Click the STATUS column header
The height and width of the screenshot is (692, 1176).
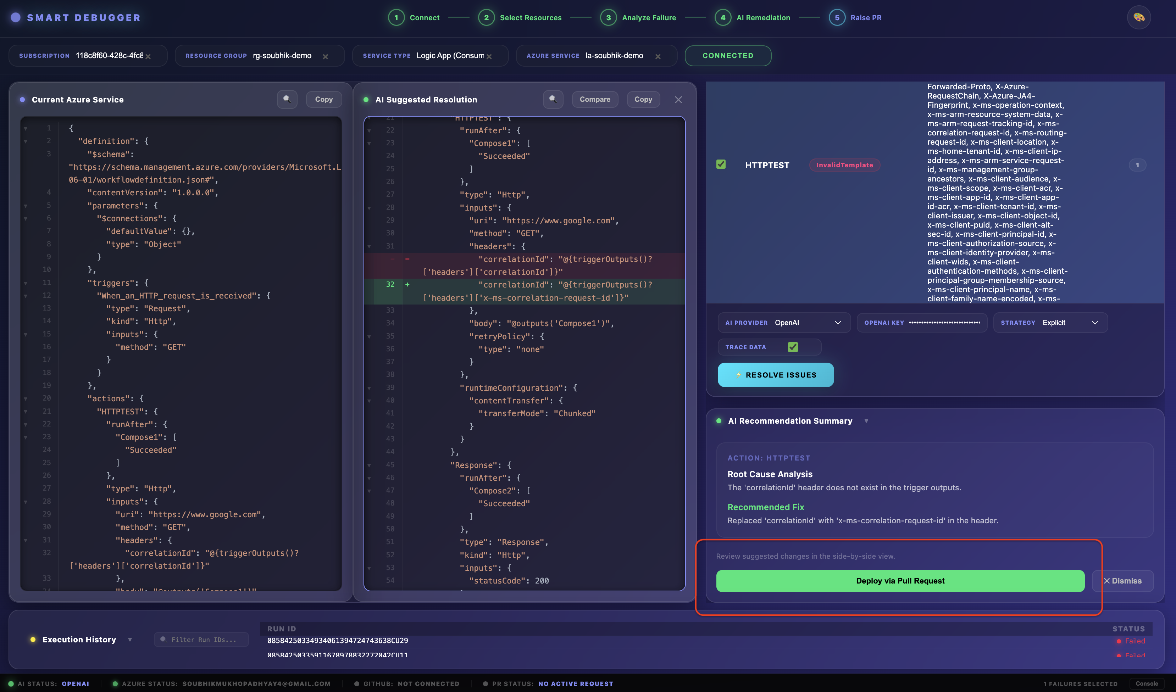1128,629
